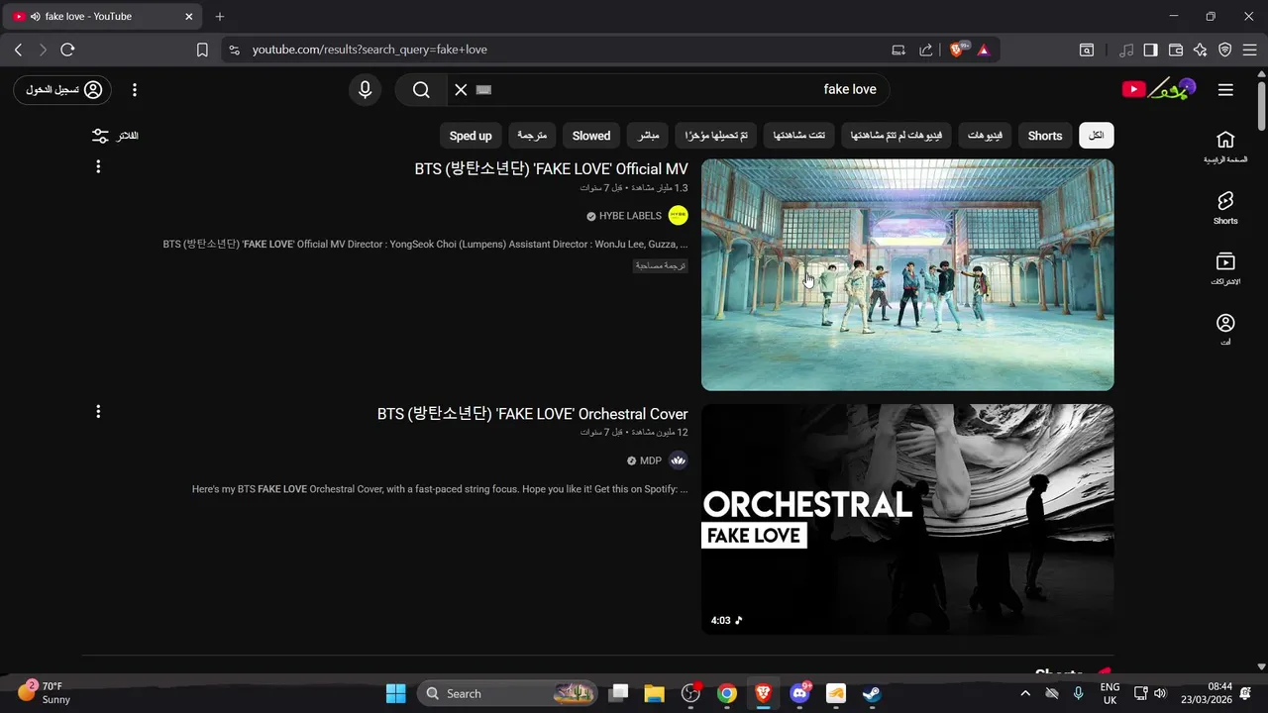Select the unwatched videos filter chip
This screenshot has width=1268, height=713.
click(897, 136)
